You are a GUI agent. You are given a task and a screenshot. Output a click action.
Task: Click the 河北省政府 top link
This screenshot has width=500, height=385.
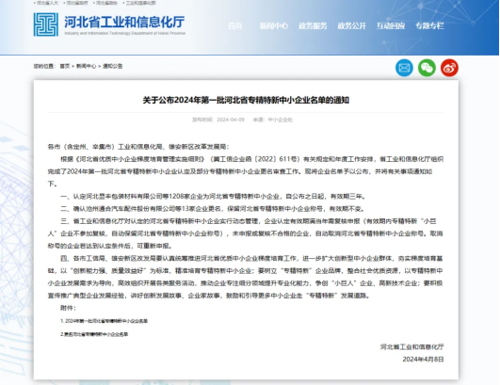[x=76, y=3]
